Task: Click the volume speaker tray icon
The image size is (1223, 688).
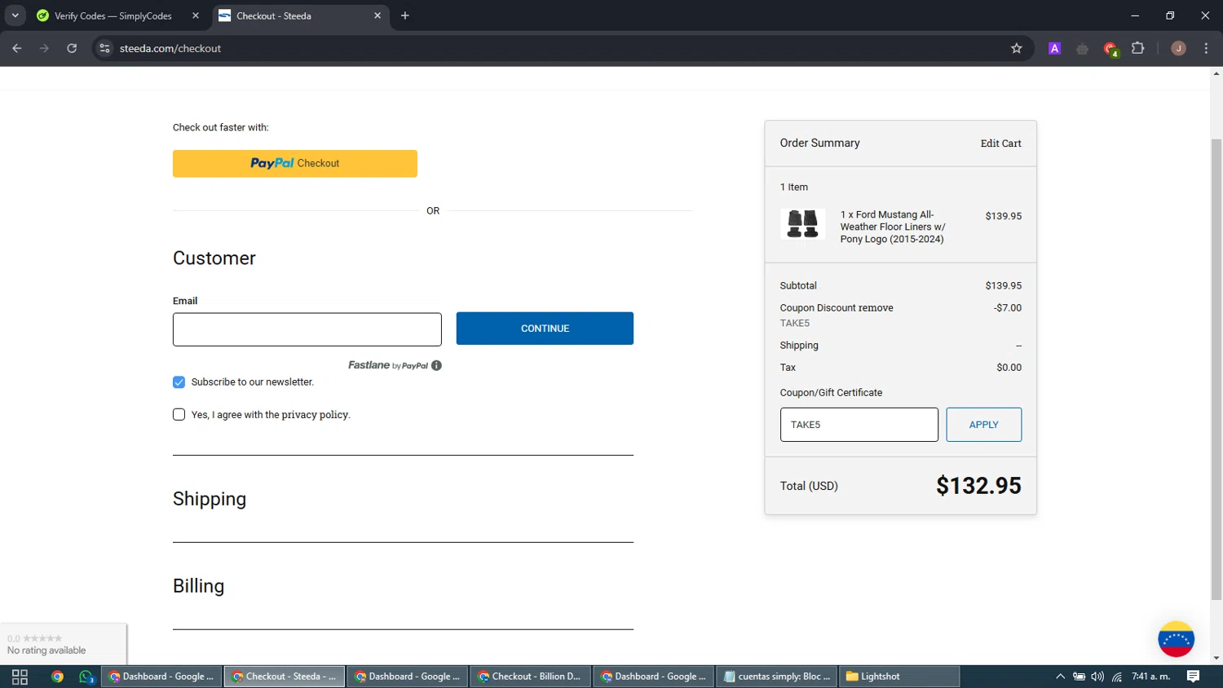Action: point(1097,677)
